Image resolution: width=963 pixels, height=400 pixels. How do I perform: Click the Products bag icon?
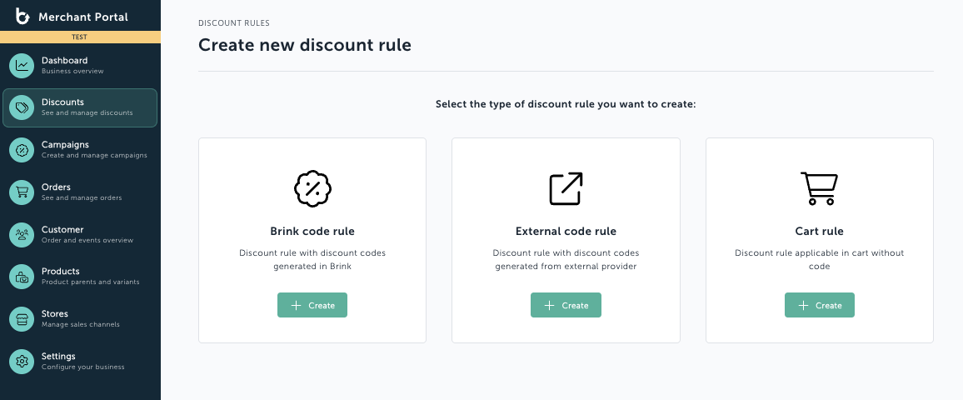pos(22,277)
